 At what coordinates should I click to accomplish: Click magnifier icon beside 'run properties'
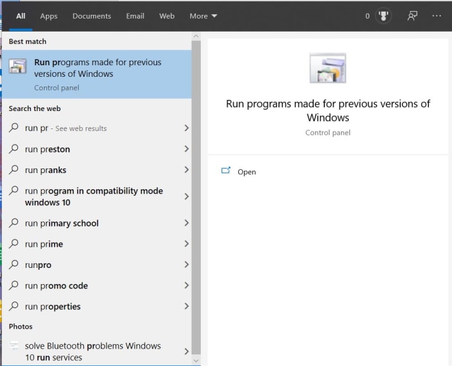tap(14, 306)
